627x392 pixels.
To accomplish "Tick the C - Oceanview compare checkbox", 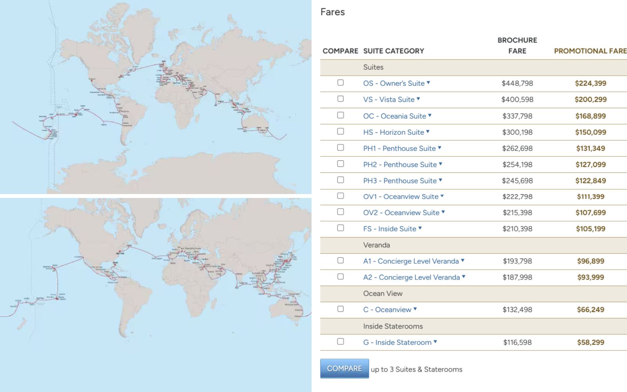I will pyautogui.click(x=341, y=309).
